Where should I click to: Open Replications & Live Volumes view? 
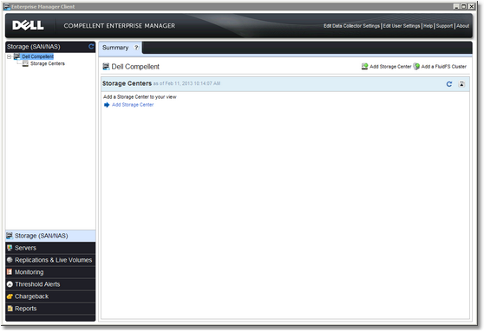tap(50, 260)
